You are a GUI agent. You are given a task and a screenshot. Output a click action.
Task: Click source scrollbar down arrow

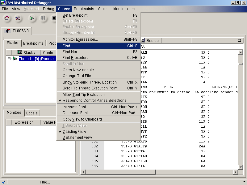pos(241,167)
